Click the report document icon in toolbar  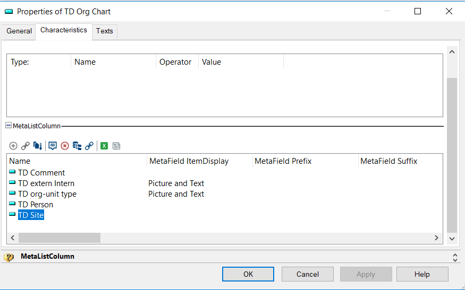coord(116,146)
